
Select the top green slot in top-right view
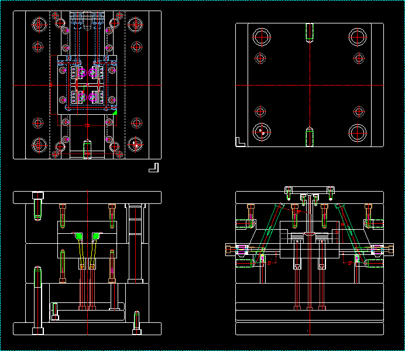[309, 32]
